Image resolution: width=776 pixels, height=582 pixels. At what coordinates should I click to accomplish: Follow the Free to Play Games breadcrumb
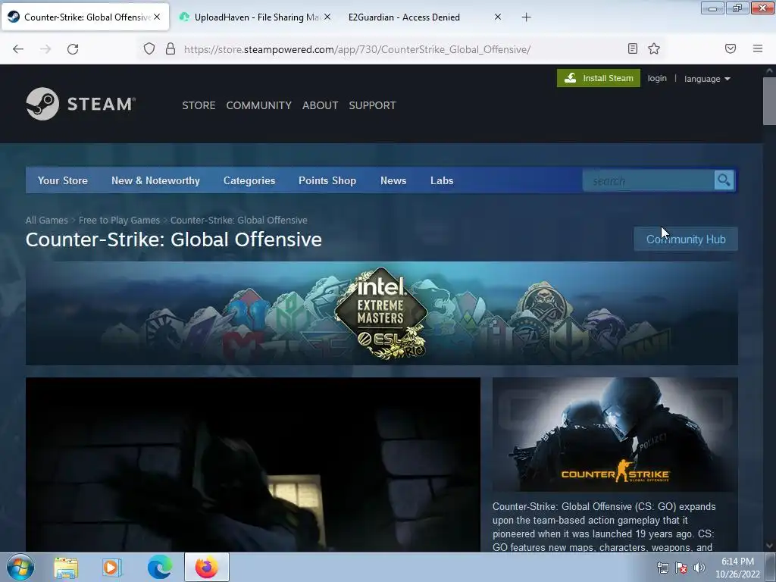(x=119, y=221)
